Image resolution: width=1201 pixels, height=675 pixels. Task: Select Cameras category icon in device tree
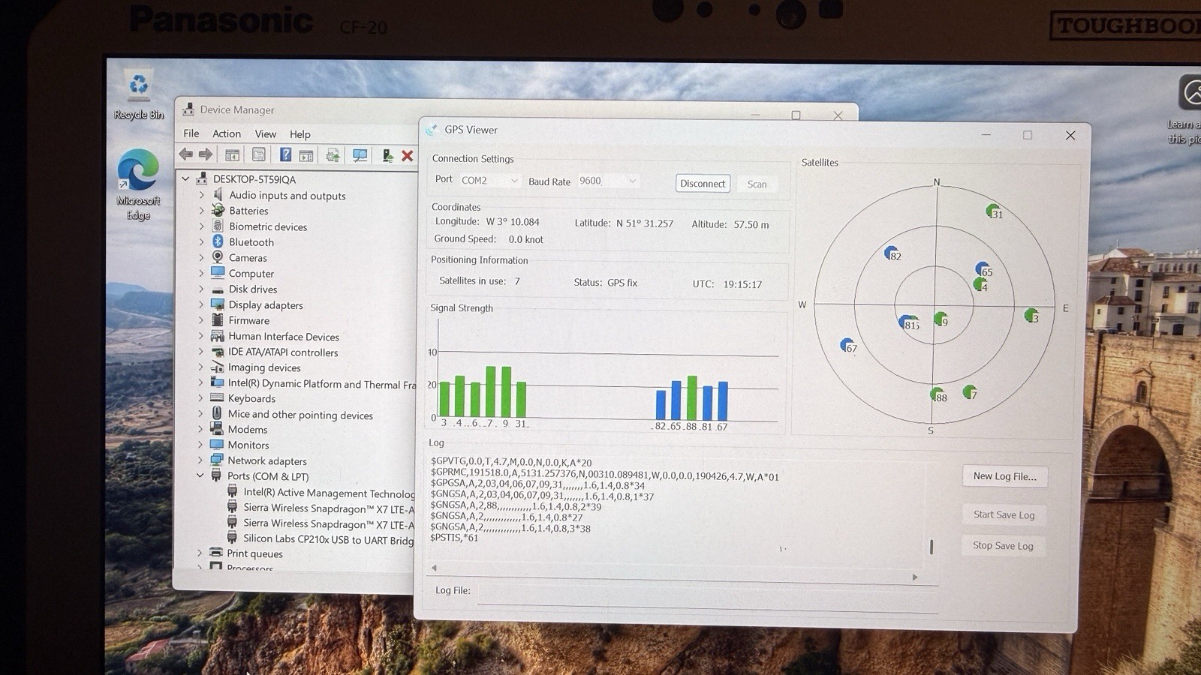coord(218,257)
